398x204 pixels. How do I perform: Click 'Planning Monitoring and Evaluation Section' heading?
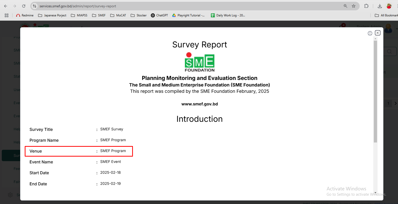(x=200, y=78)
